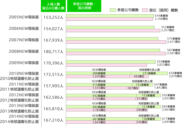Click the 2014地球溫暖化防止展 row label
Viewport: 182px width, 127px height.
(19, 122)
